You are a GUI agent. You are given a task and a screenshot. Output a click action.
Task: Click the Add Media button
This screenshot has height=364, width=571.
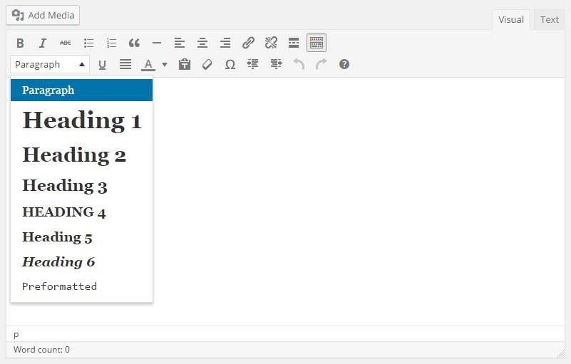[43, 15]
